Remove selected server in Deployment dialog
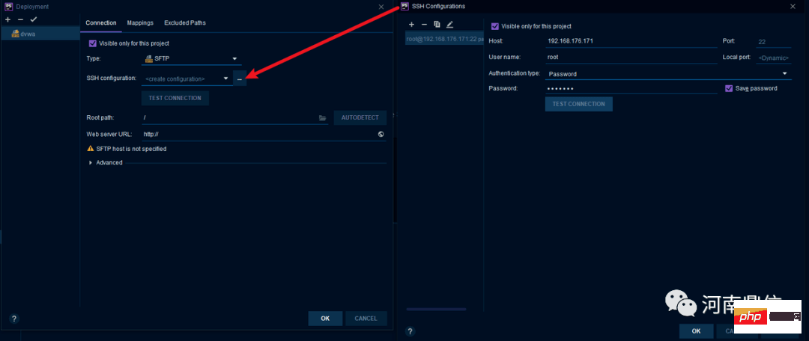 pos(21,19)
